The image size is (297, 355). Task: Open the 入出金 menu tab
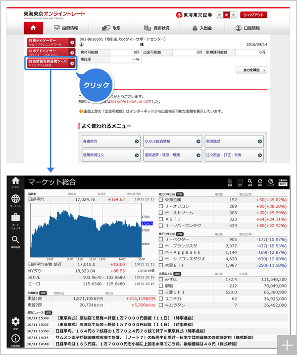point(202,28)
